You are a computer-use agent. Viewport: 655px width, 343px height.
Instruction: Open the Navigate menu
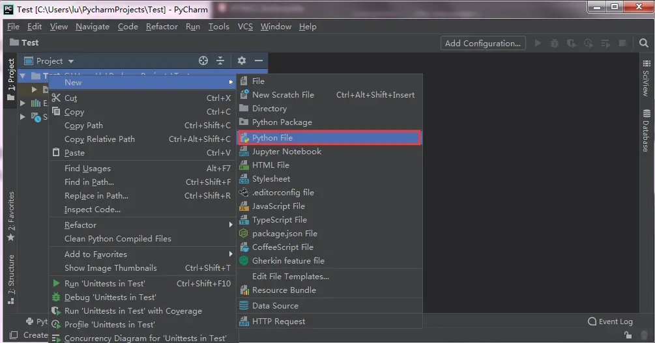[x=93, y=26]
